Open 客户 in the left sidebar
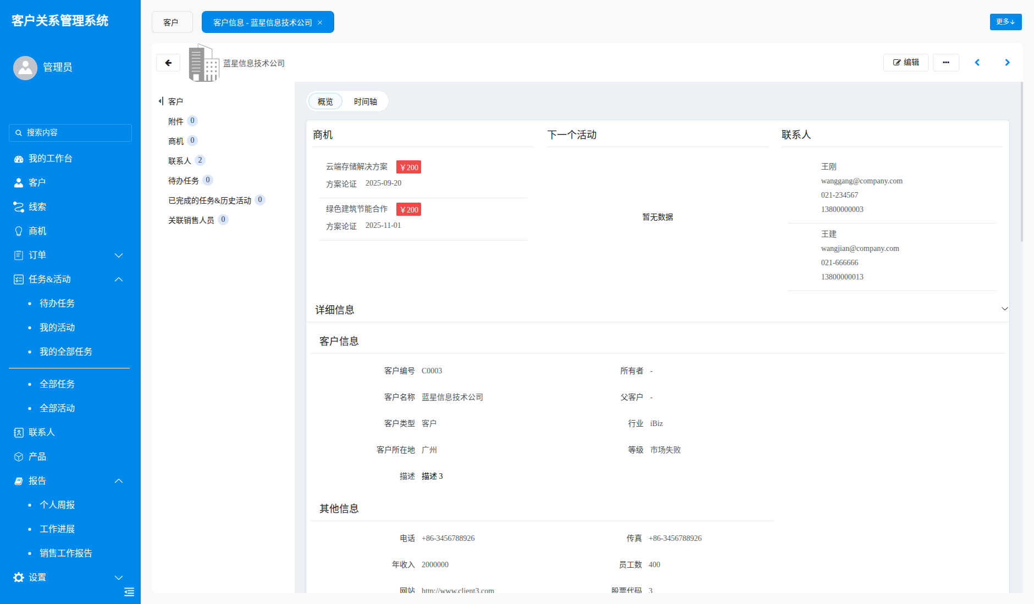 (x=70, y=182)
